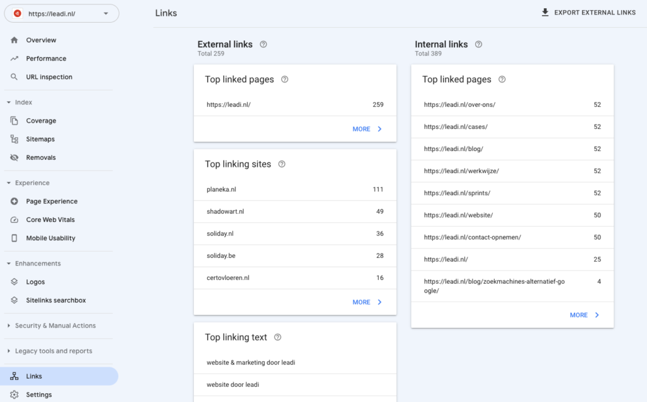Click the chevron arrow after MORE in Internal links card

597,315
